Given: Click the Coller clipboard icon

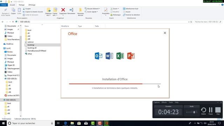Looking at the screenshot, I should (19, 10).
